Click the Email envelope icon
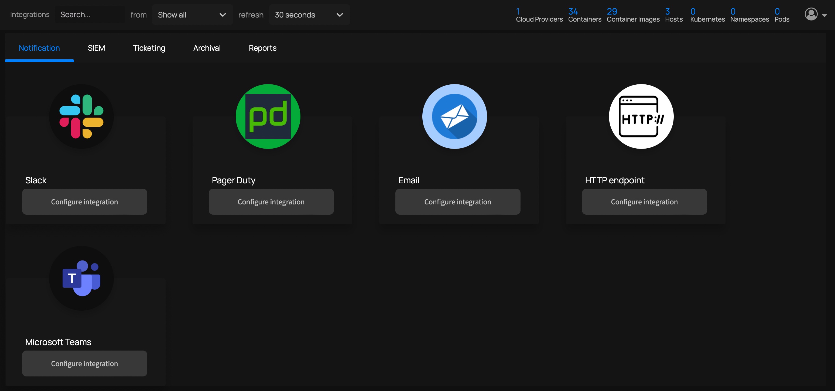835x391 pixels. [x=455, y=116]
